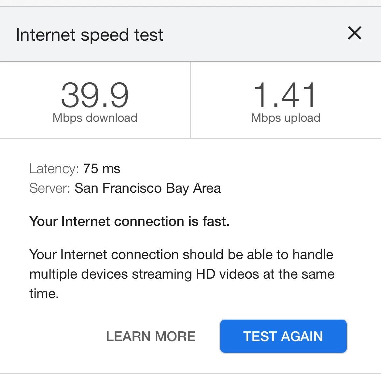The height and width of the screenshot is (374, 381).
Task: Click the bold "Your Internet connection is fast." text
Action: tap(129, 221)
